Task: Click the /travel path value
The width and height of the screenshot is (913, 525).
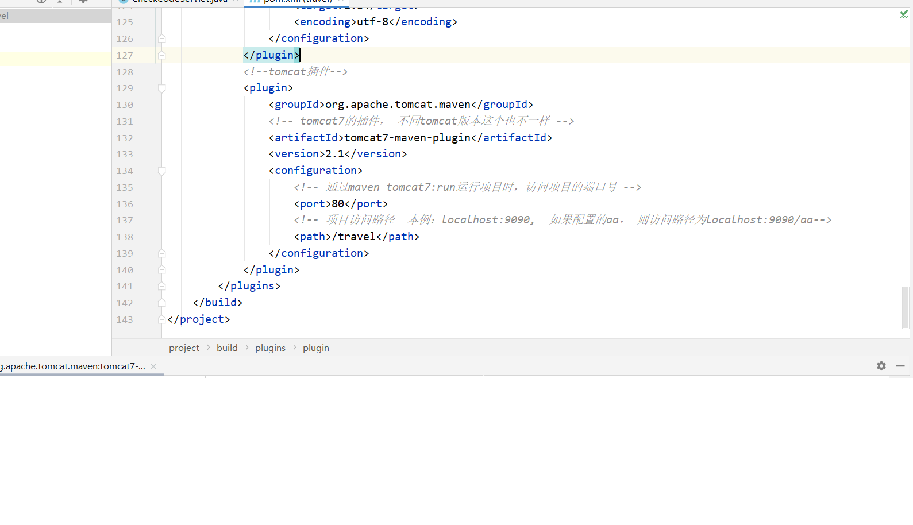Action: [x=354, y=237]
